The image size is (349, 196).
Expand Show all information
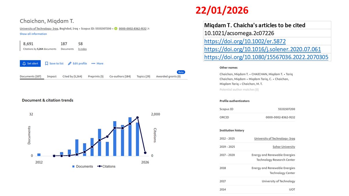pos(33,34)
